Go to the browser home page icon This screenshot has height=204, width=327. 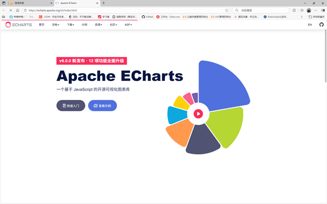pyautogui.click(x=18, y=10)
